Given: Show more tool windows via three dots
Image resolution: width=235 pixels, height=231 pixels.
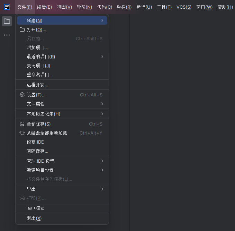Looking at the screenshot, I should pos(7,35).
